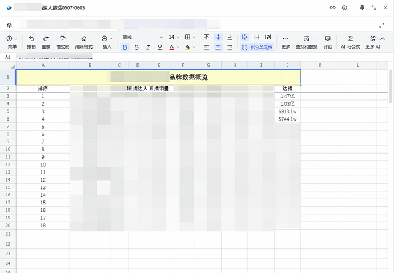Click the text clip icon
The width and height of the screenshot is (394, 273).
(256, 37)
